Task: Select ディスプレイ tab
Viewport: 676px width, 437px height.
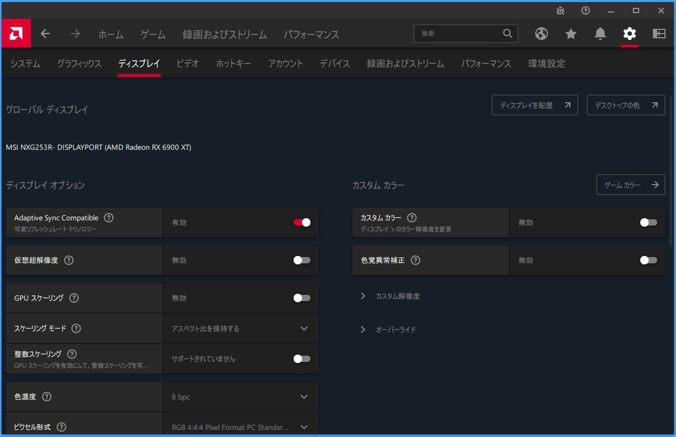Action: (x=139, y=63)
